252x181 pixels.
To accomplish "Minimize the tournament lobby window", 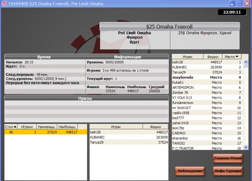I will click(x=232, y=4).
